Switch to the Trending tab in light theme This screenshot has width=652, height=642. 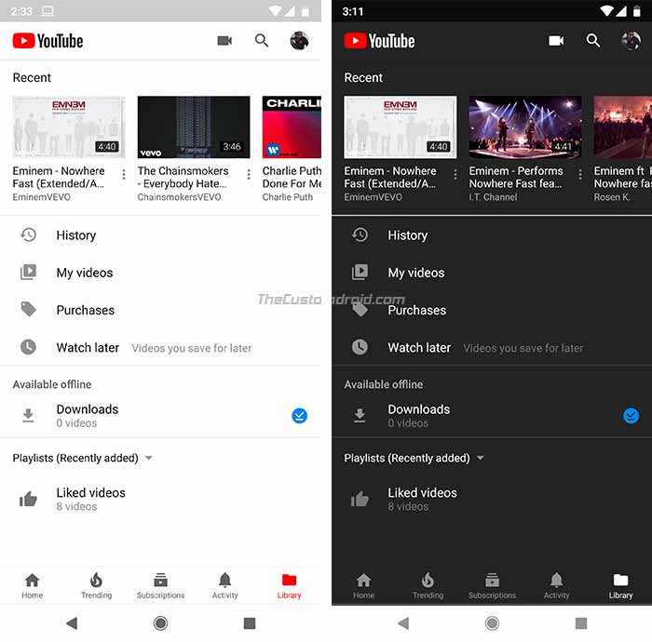[97, 585]
